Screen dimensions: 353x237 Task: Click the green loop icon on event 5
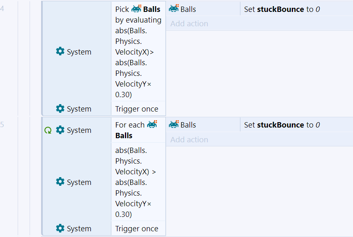48,130
